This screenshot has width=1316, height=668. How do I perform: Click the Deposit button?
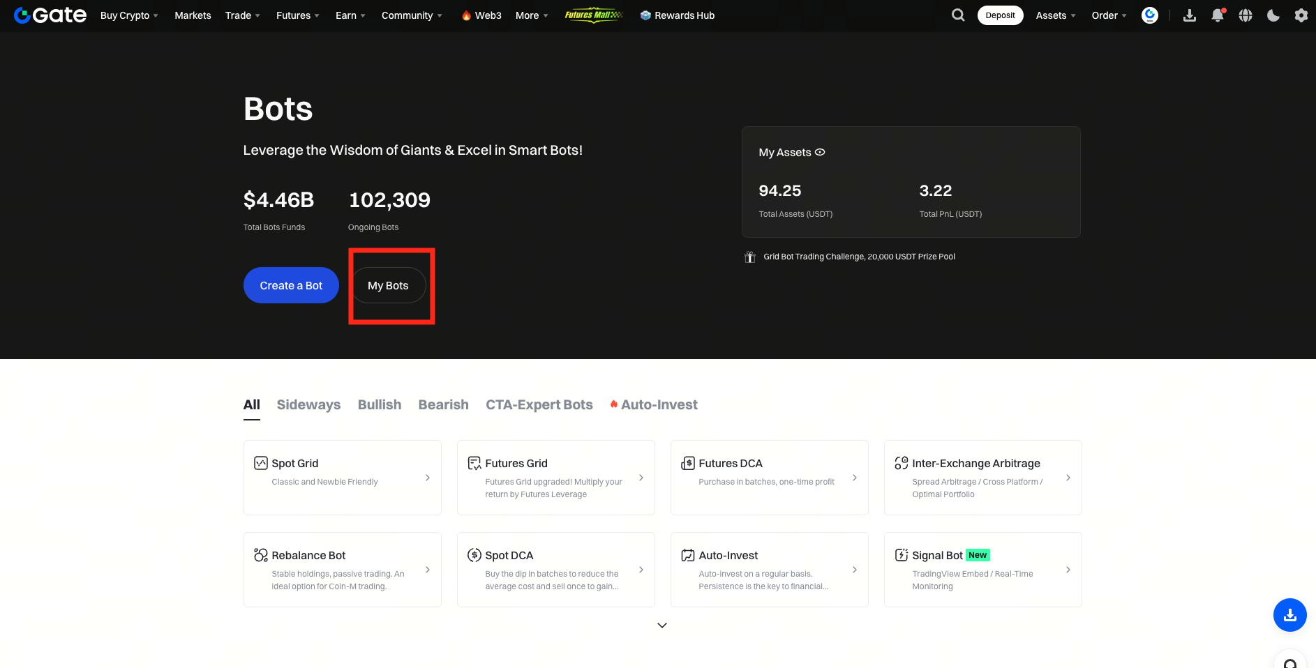point(1000,15)
